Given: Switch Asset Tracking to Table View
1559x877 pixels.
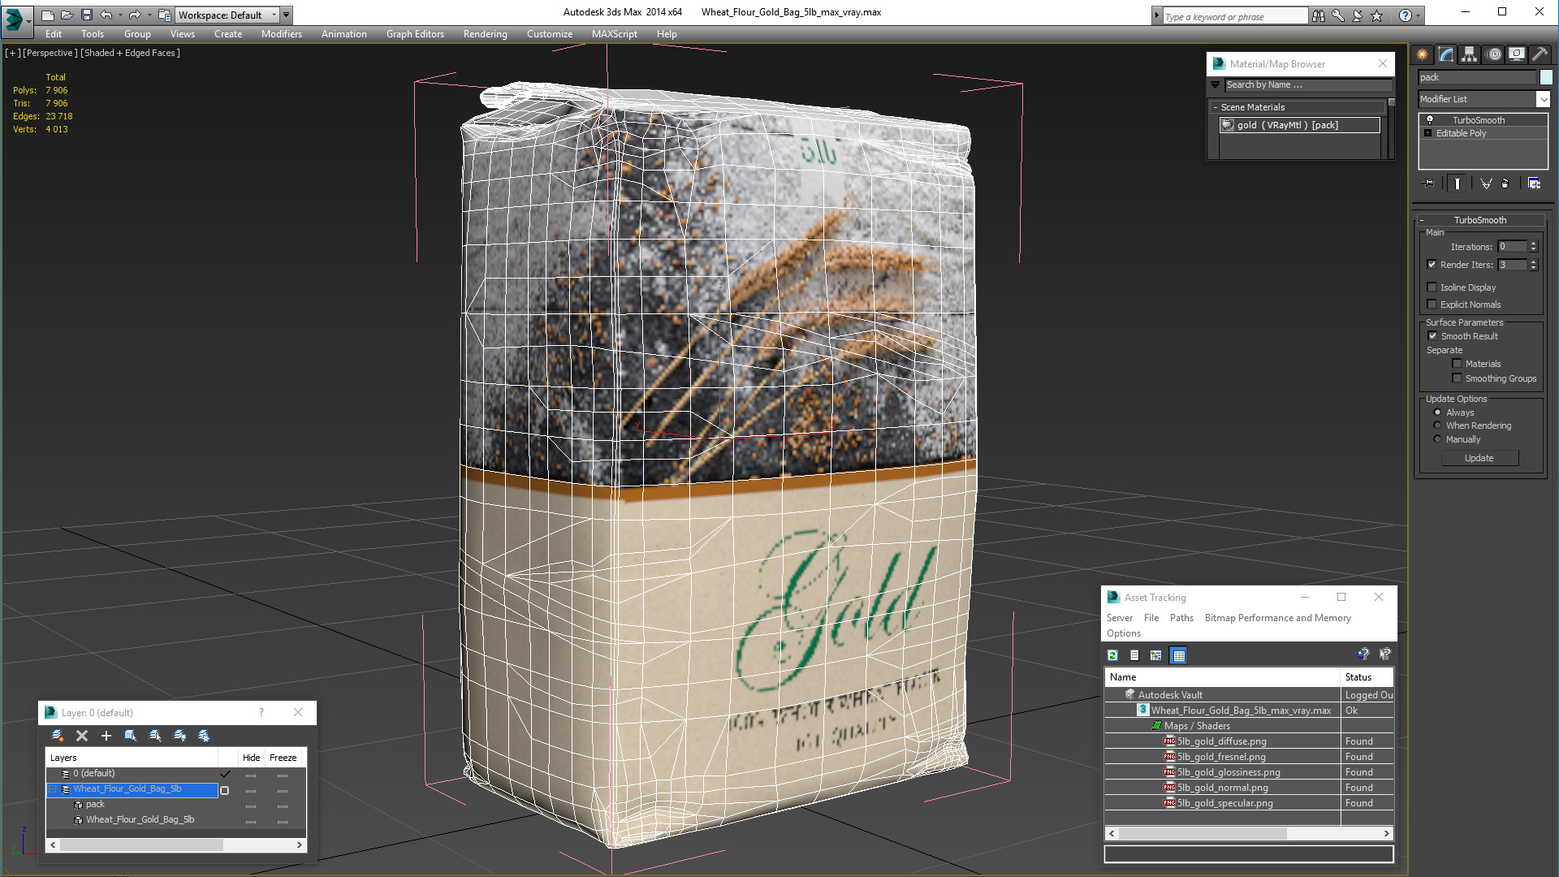Looking at the screenshot, I should tap(1179, 655).
